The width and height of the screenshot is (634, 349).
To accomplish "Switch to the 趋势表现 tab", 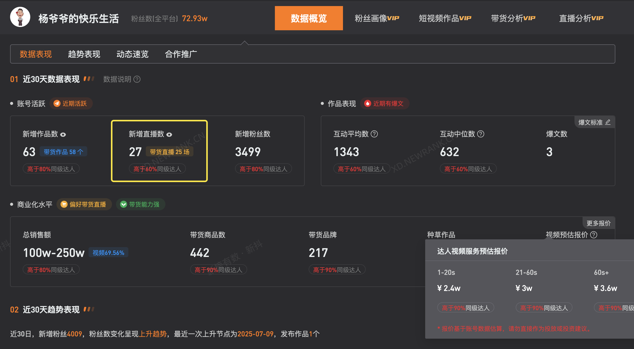I will (84, 54).
